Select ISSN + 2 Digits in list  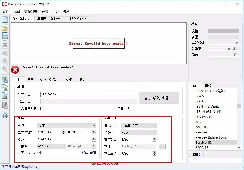pyautogui.click(x=207, y=107)
